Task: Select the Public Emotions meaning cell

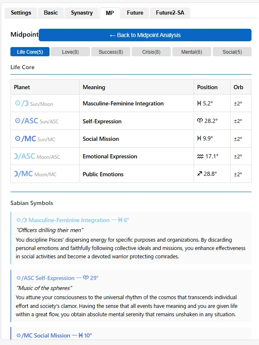Action: click(137, 174)
